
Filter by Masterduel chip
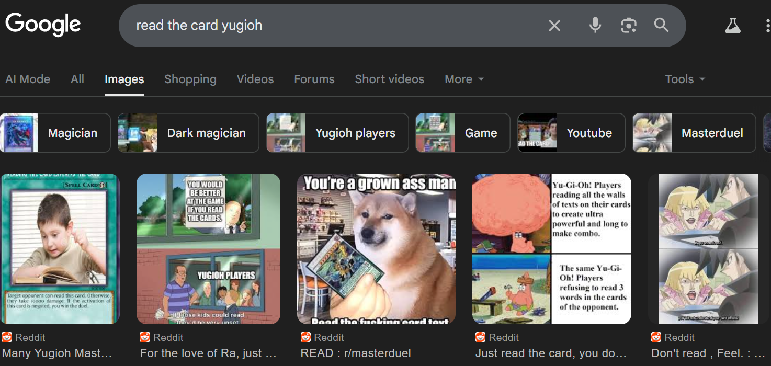(x=694, y=133)
